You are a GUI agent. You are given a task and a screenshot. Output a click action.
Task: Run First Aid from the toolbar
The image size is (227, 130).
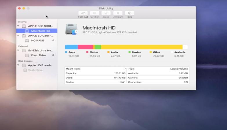click(83, 13)
